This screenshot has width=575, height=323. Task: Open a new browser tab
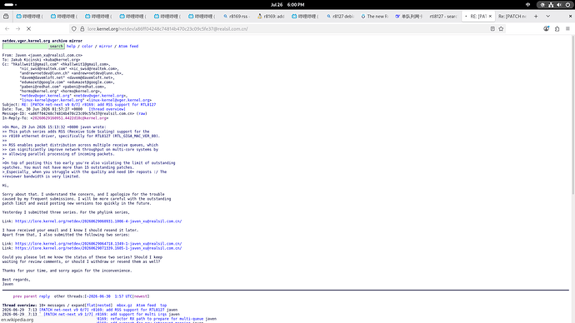coord(536,16)
